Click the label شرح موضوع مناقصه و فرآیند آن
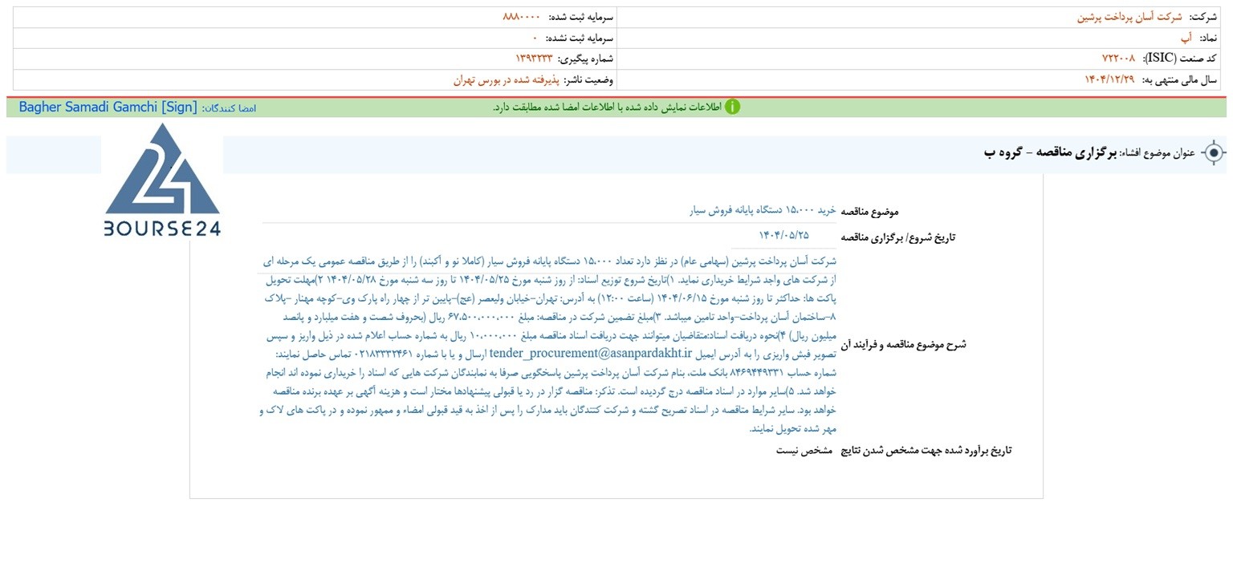The image size is (1233, 563). (x=903, y=345)
